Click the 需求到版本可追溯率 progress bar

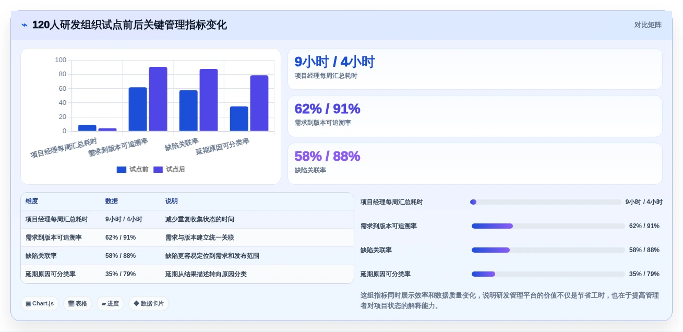548,226
